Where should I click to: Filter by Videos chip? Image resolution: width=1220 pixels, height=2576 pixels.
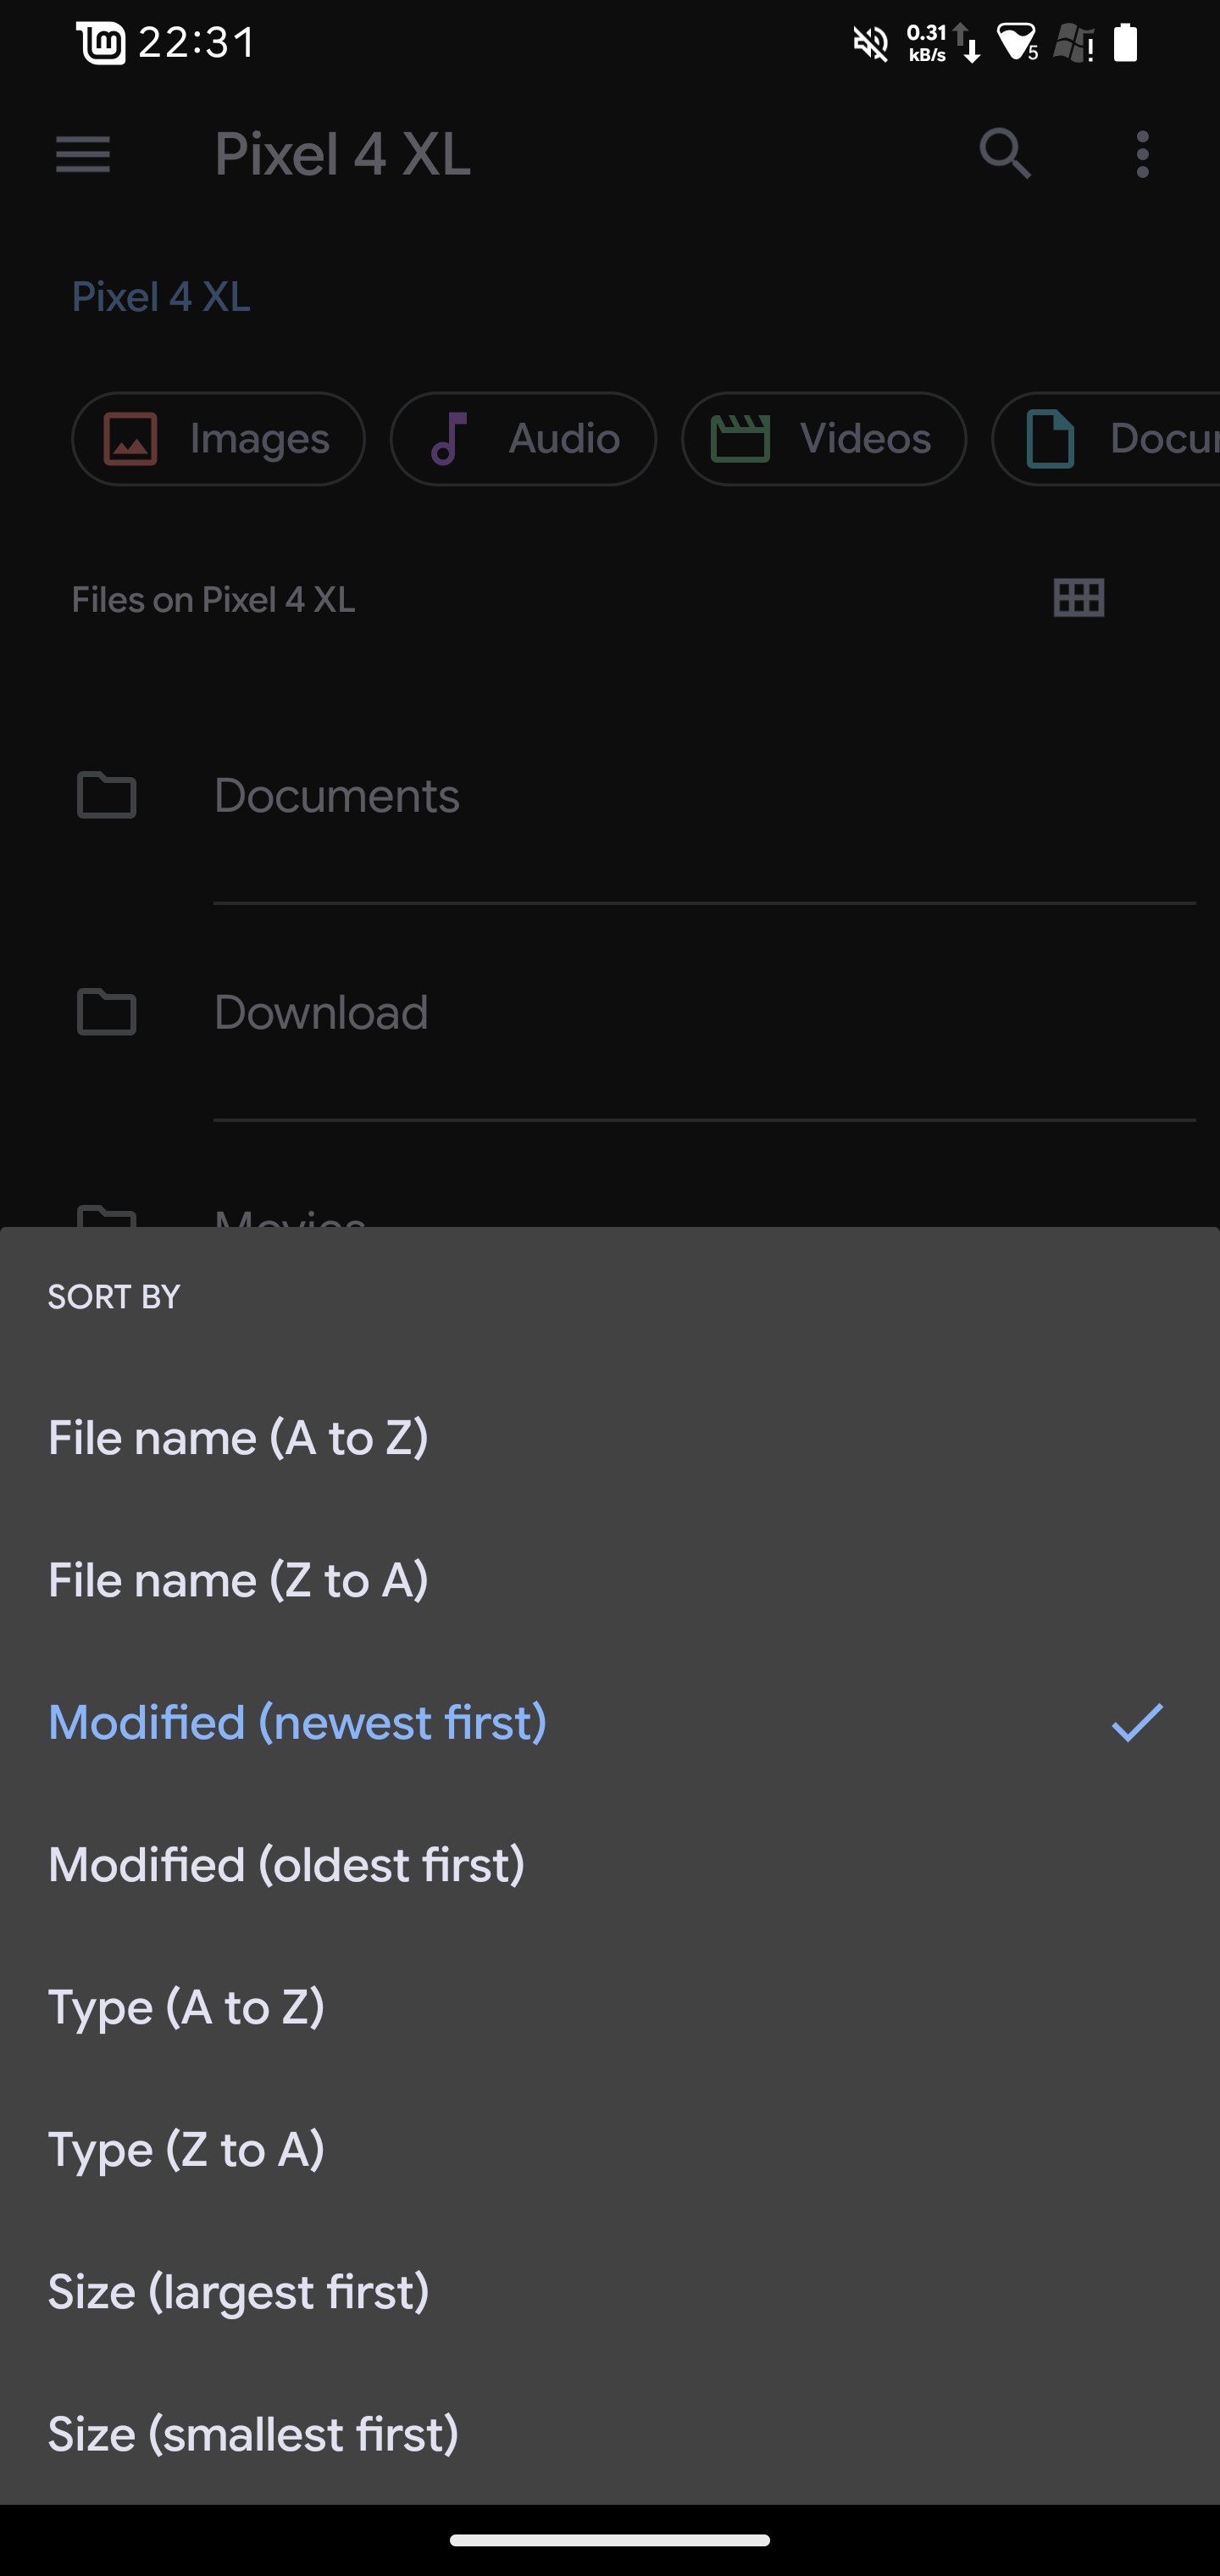824,439
